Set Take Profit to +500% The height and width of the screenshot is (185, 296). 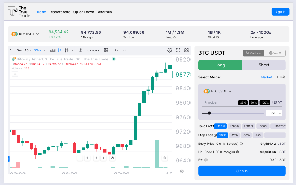(x=263, y=126)
